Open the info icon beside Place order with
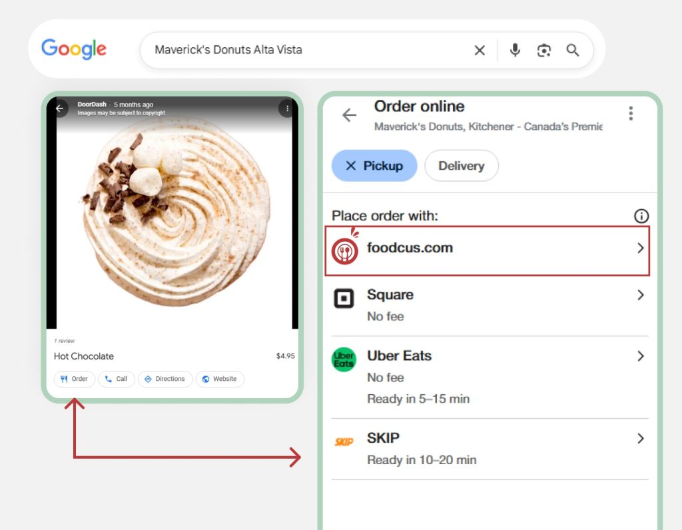This screenshot has height=530, width=682. coord(641,216)
